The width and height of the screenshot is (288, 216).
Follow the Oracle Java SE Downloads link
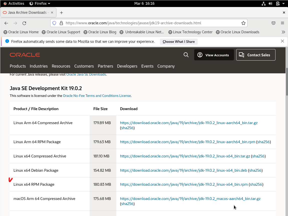(x=86, y=74)
